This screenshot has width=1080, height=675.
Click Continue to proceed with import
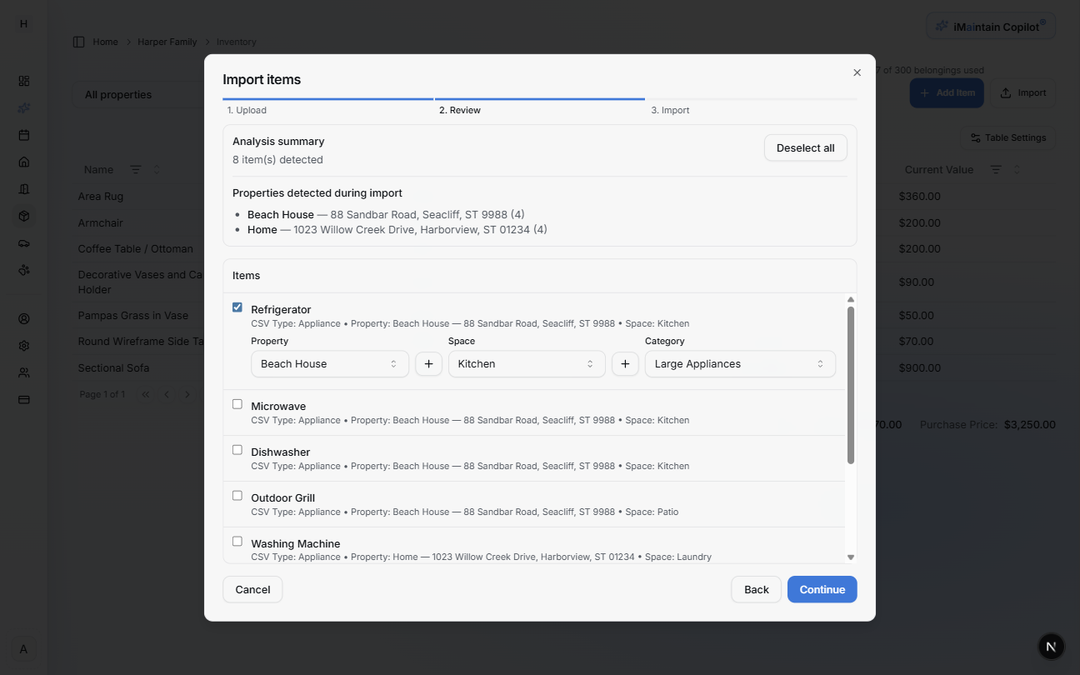(822, 589)
